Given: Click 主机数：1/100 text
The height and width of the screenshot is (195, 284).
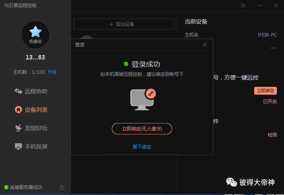Looking at the screenshot, I should [29, 72].
